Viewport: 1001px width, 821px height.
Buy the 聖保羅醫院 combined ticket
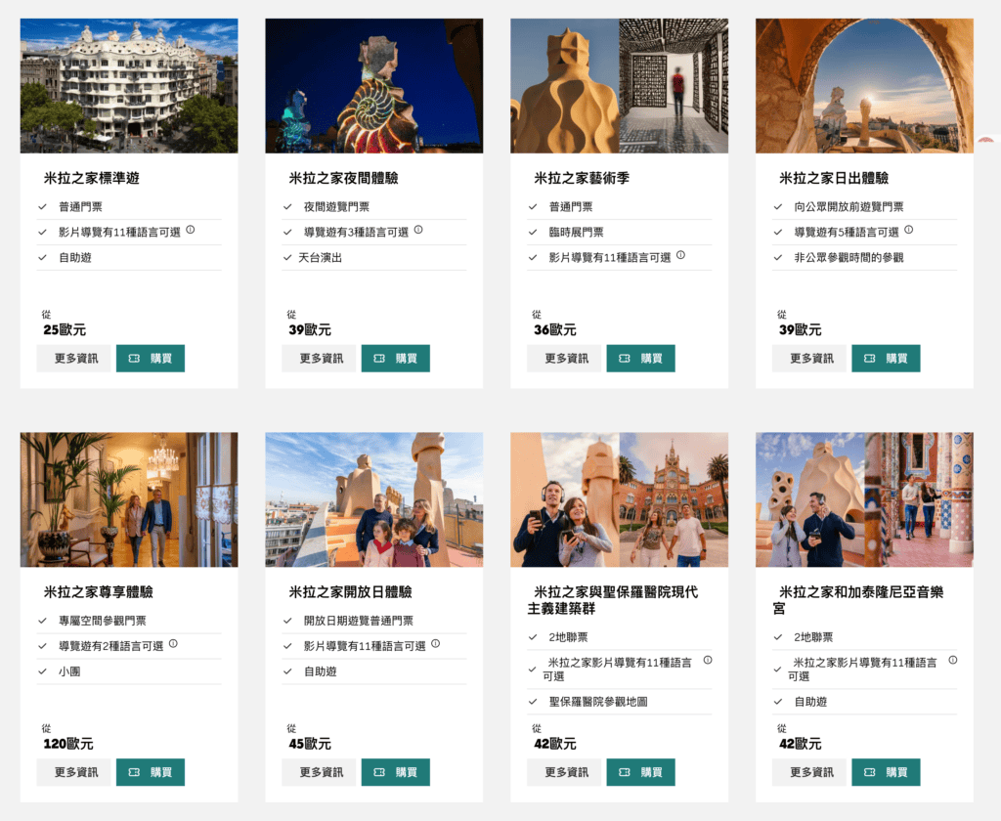(x=640, y=772)
